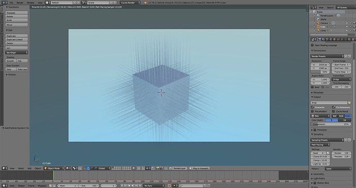Jump to the last frame in timeline
The image size is (356, 188).
140,186
